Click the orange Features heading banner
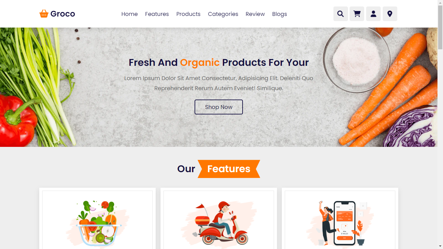443x249 pixels. coord(229,169)
